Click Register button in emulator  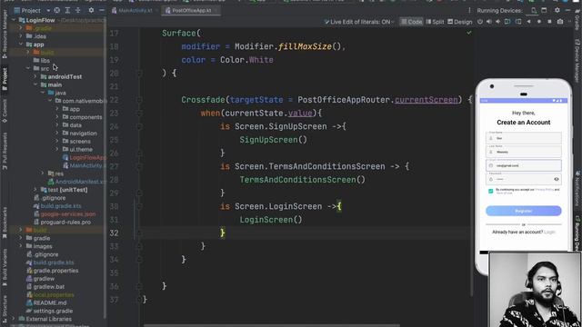(x=524, y=211)
